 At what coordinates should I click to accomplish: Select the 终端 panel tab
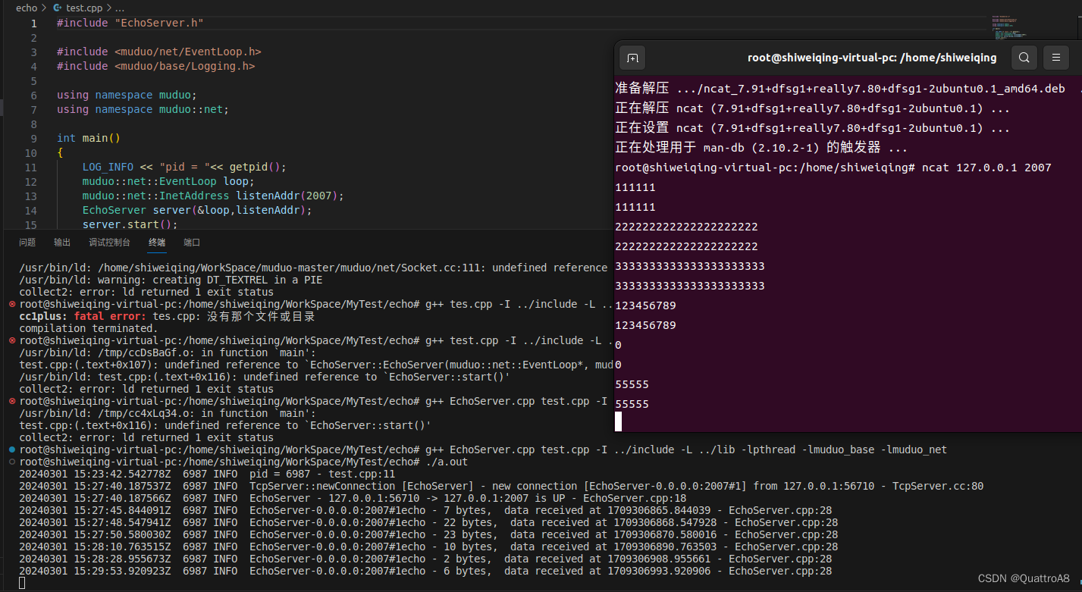coord(157,243)
